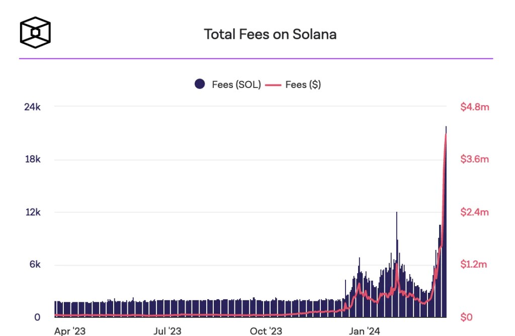Click the $4.8m right axis label
This screenshot has width=515, height=336.
[x=475, y=107]
